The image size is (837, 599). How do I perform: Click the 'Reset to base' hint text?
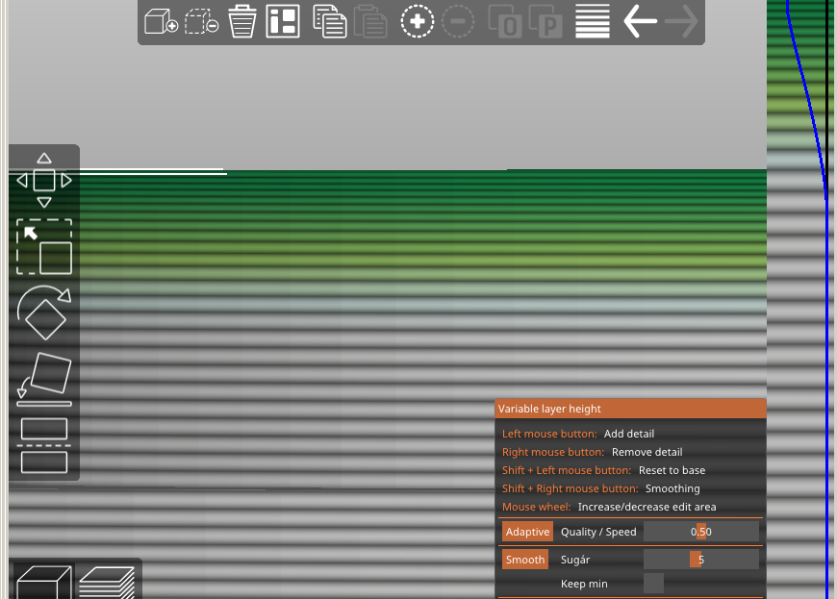pos(672,470)
